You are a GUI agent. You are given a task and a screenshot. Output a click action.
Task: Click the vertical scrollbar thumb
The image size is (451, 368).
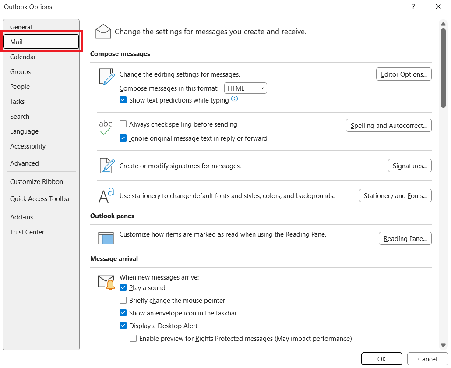point(443,68)
